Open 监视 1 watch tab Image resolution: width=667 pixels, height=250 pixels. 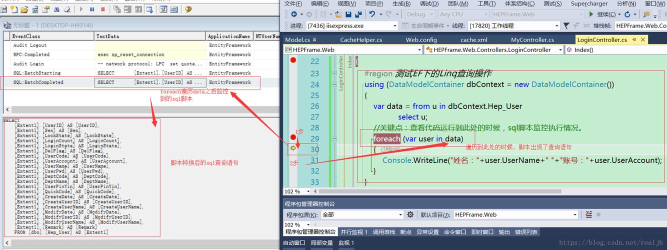[x=346, y=243]
